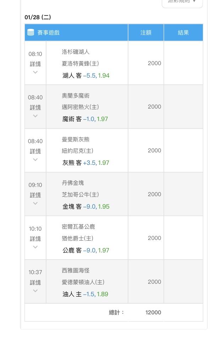Click the 總計 12000 total row
This screenshot has width=210, height=340.
tap(114, 313)
